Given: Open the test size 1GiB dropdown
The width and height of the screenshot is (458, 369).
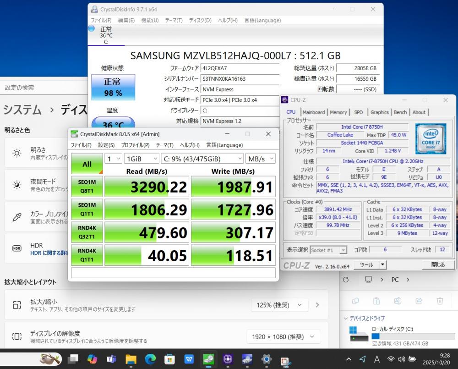Looking at the screenshot, I should click(x=141, y=159).
